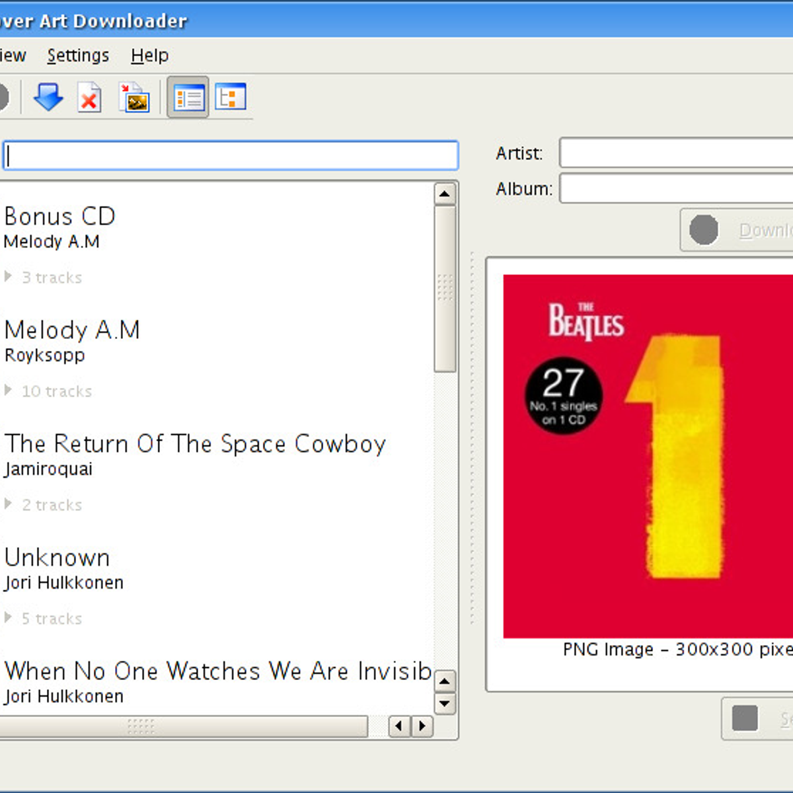Viewport: 793px width, 793px height.
Task: Expand the Unknown album 5 tracks list
Action: (9, 618)
